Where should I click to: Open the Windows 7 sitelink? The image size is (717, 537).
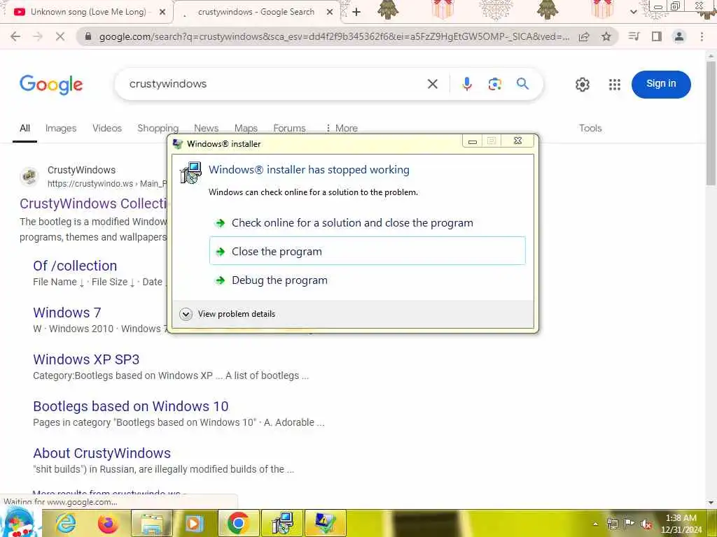click(x=67, y=313)
